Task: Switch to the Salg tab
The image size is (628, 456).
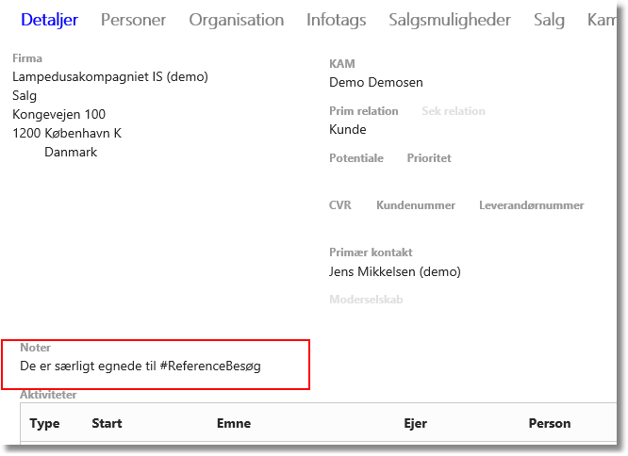Action: pos(549,20)
